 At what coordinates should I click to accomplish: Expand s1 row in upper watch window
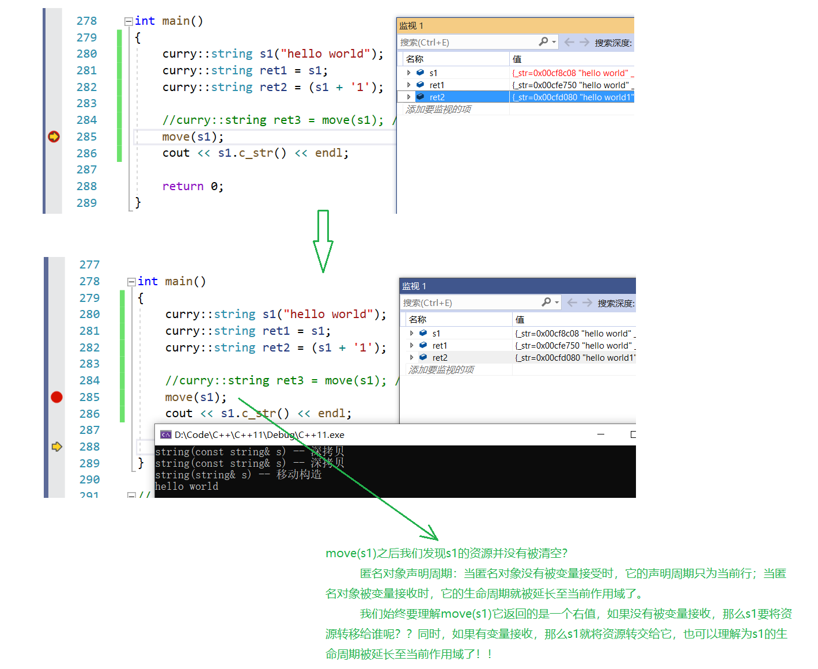click(x=408, y=73)
